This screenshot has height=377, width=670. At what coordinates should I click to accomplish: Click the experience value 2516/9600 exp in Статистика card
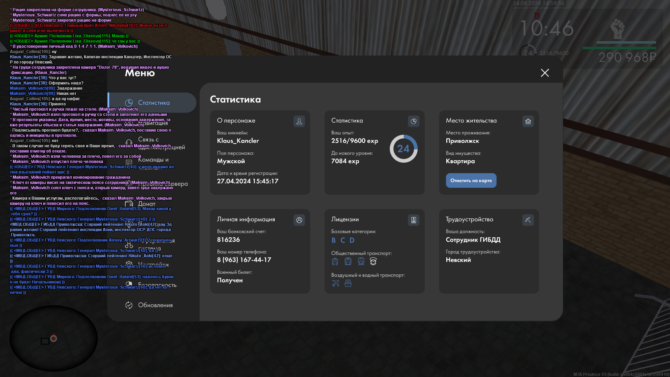tap(355, 141)
